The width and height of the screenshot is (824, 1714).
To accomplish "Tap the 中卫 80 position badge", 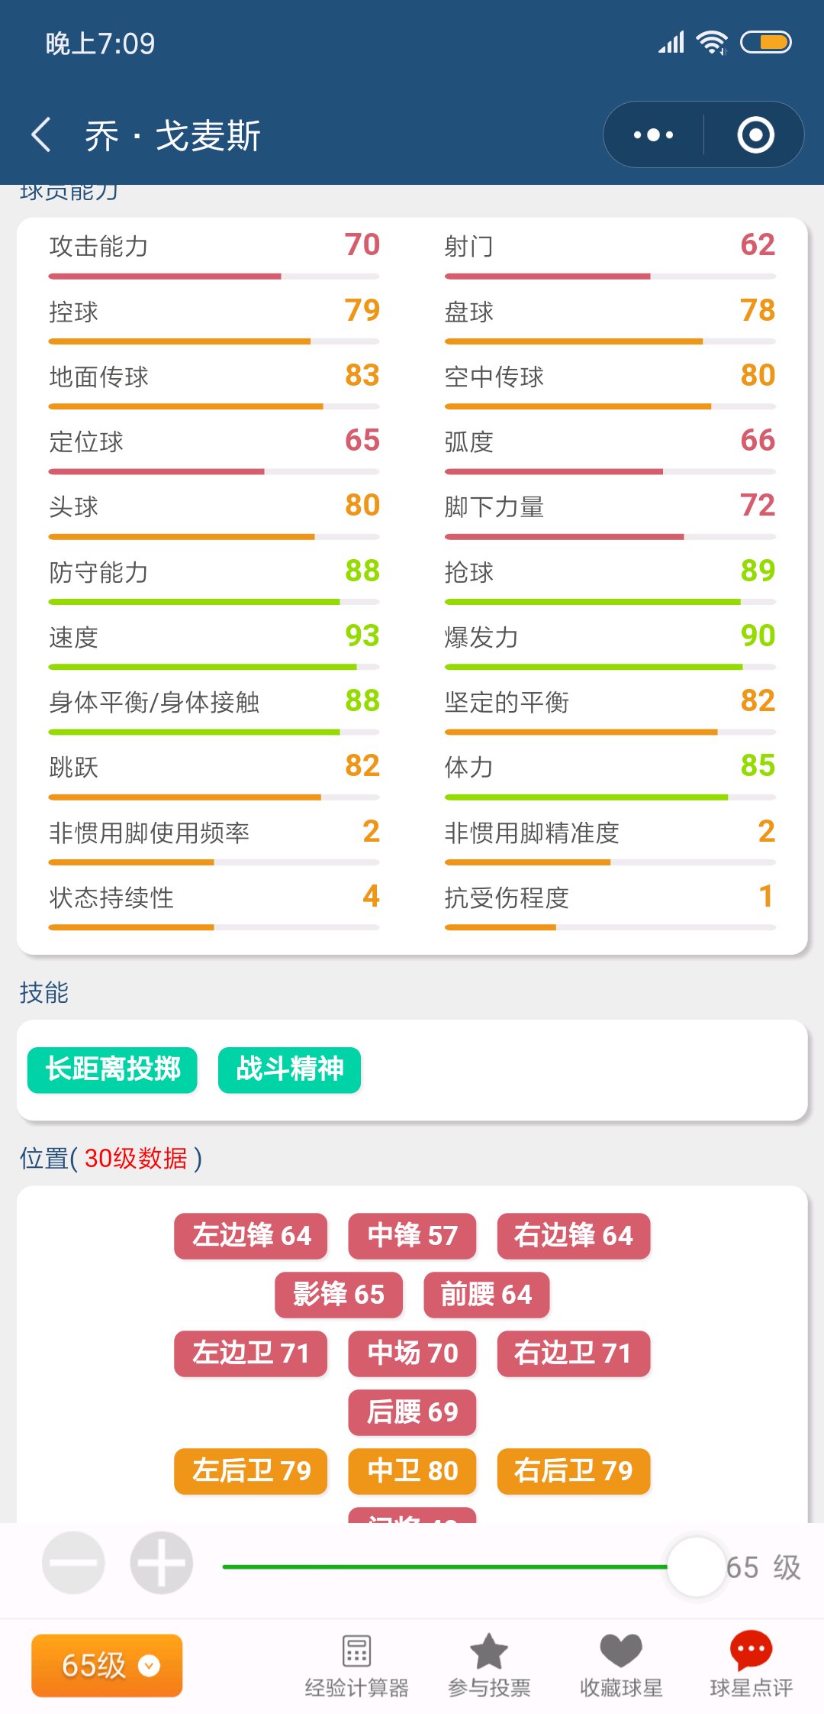I will point(412,1470).
